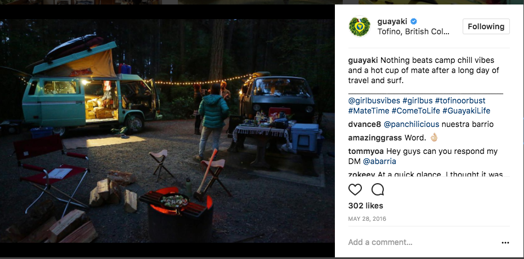This screenshot has width=524, height=259.
Task: Show the 302 likes list
Action: (x=365, y=206)
